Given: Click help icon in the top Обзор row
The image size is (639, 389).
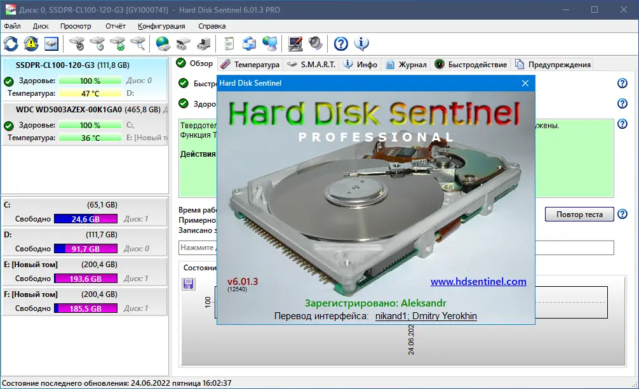Looking at the screenshot, I should pos(622,83).
